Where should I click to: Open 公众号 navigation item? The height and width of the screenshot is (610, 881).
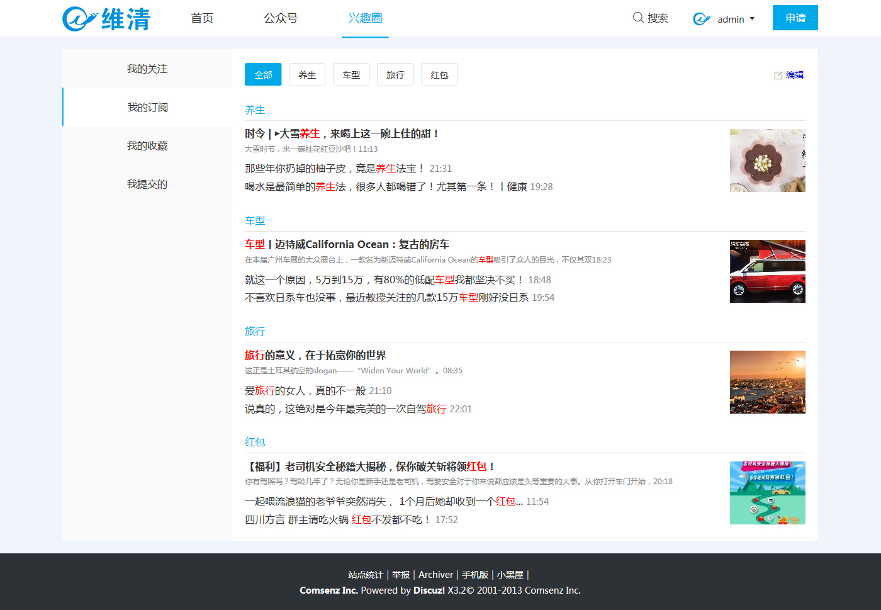point(281,18)
